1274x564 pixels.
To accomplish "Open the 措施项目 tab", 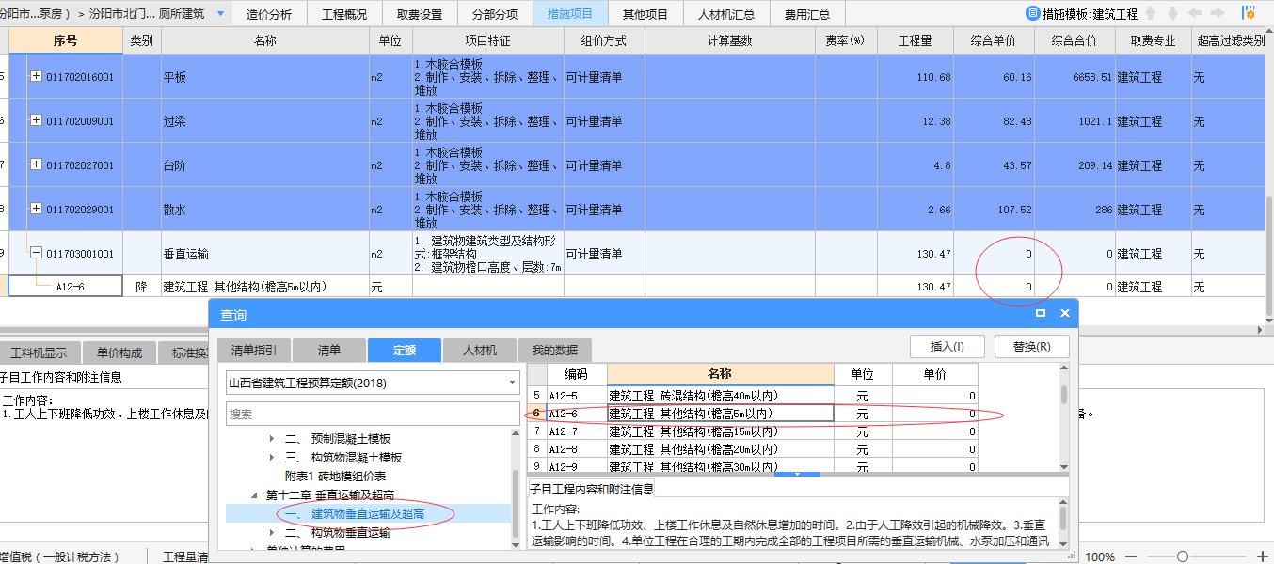I will [x=570, y=14].
